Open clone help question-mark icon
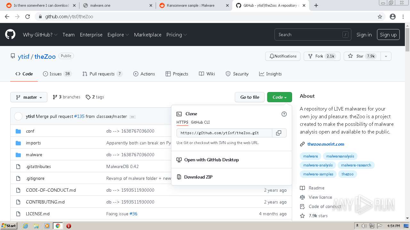410x230 pixels. click(x=284, y=114)
